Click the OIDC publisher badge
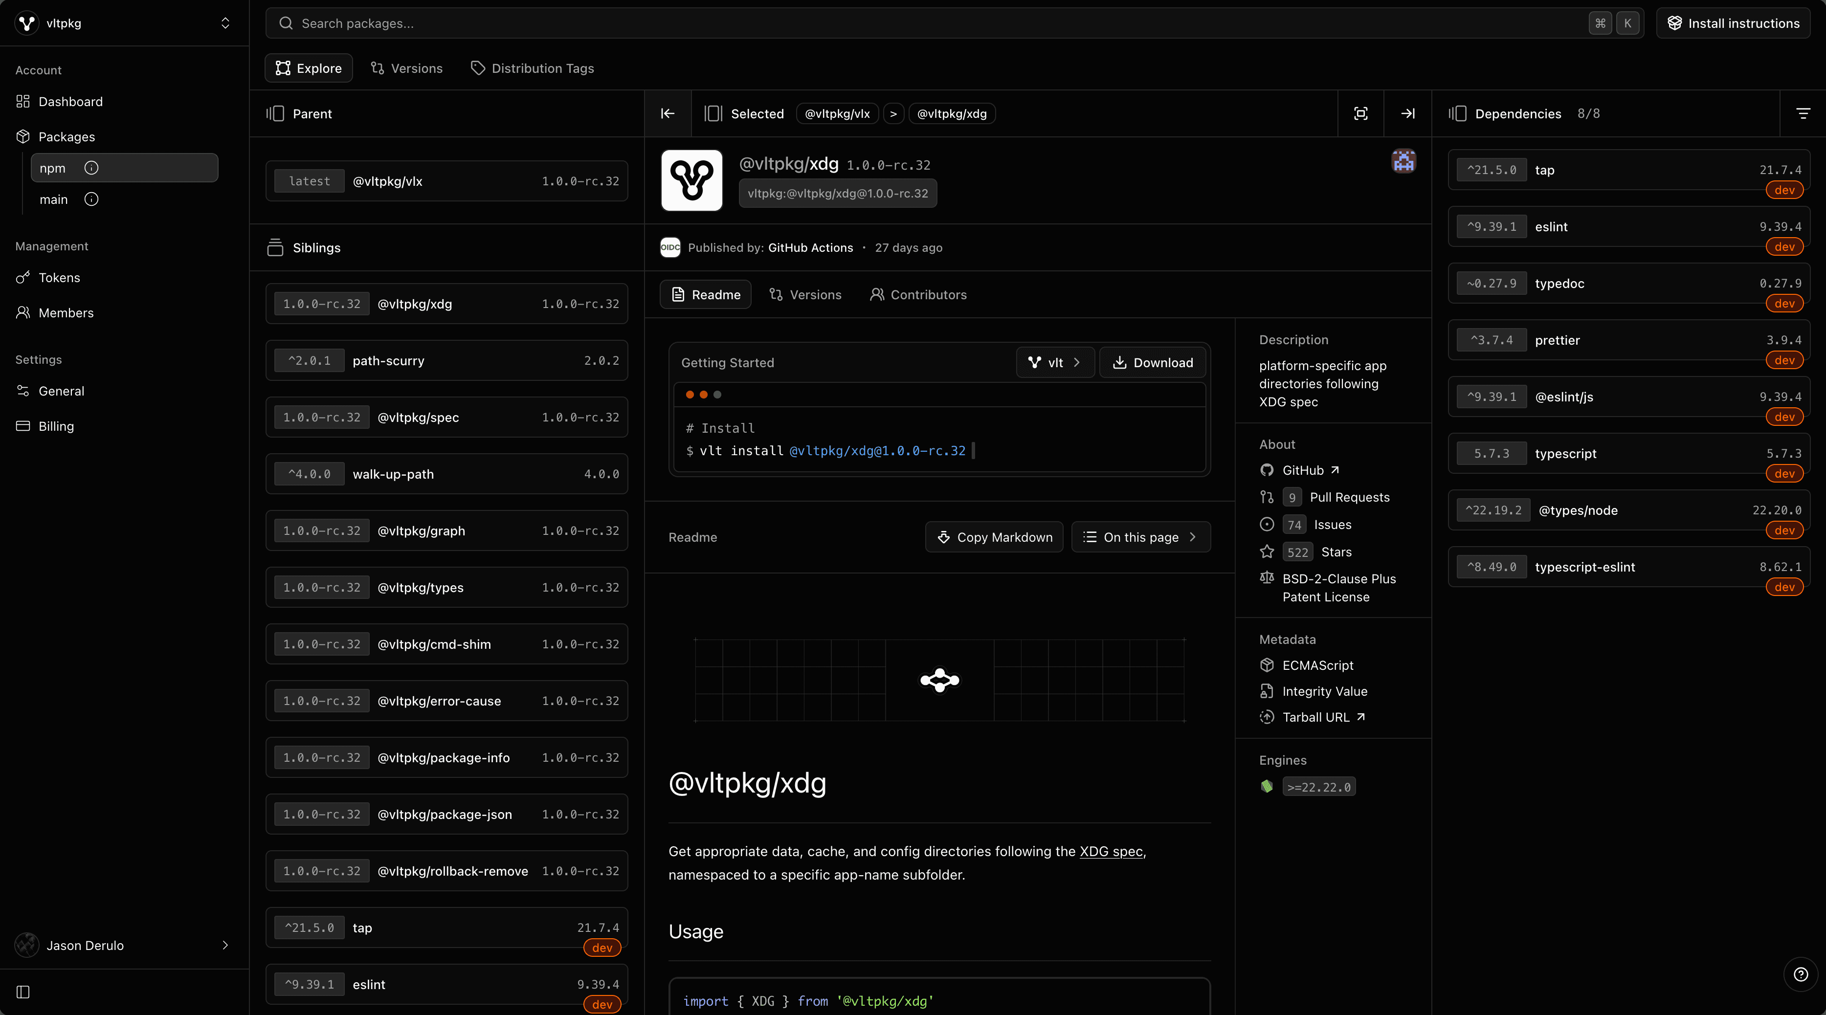 click(x=670, y=247)
